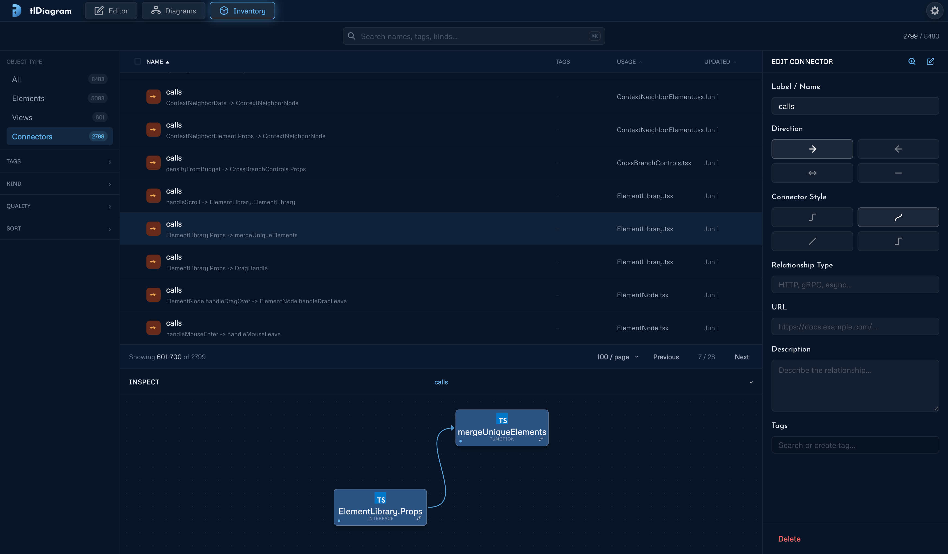Filter object type by Connectors
The image size is (948, 554).
coord(60,136)
